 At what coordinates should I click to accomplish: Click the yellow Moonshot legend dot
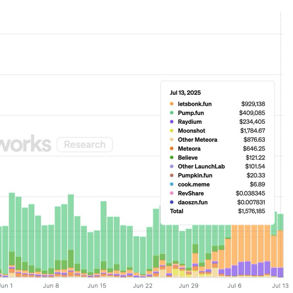(171, 131)
